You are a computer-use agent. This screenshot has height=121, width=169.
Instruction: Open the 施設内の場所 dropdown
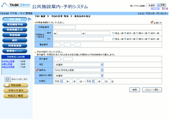(x=79, y=75)
